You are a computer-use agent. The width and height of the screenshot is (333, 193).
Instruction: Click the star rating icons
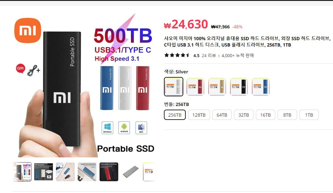[x=177, y=55]
